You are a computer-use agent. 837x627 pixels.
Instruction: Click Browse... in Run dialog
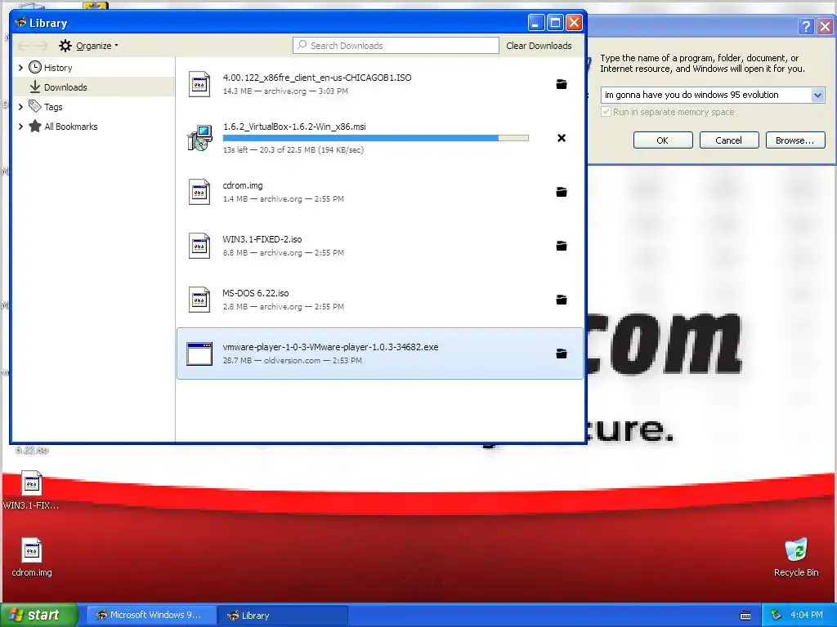click(794, 140)
